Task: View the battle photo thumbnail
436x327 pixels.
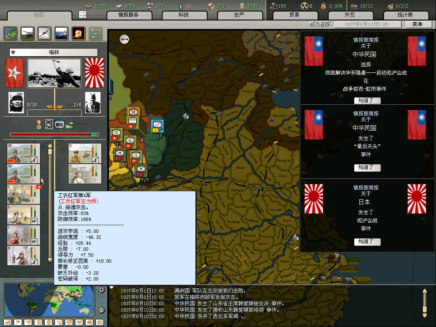Action: pos(54,73)
